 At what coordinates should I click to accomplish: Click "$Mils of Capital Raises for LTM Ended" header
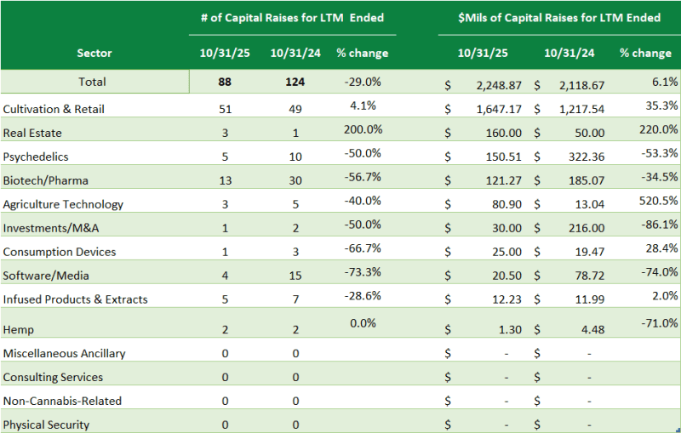pos(558,17)
